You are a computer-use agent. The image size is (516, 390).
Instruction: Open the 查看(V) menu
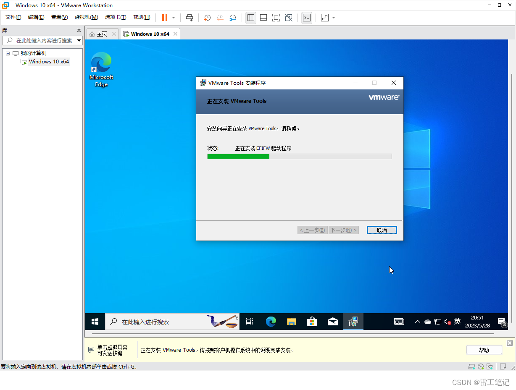point(59,17)
